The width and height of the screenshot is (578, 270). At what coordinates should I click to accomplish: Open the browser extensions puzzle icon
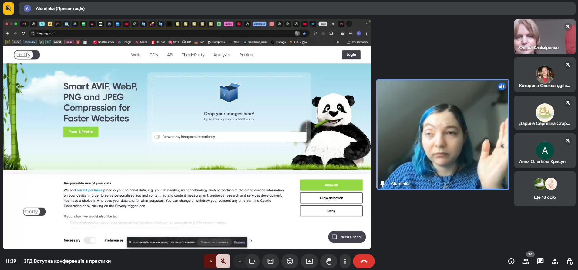click(331, 33)
